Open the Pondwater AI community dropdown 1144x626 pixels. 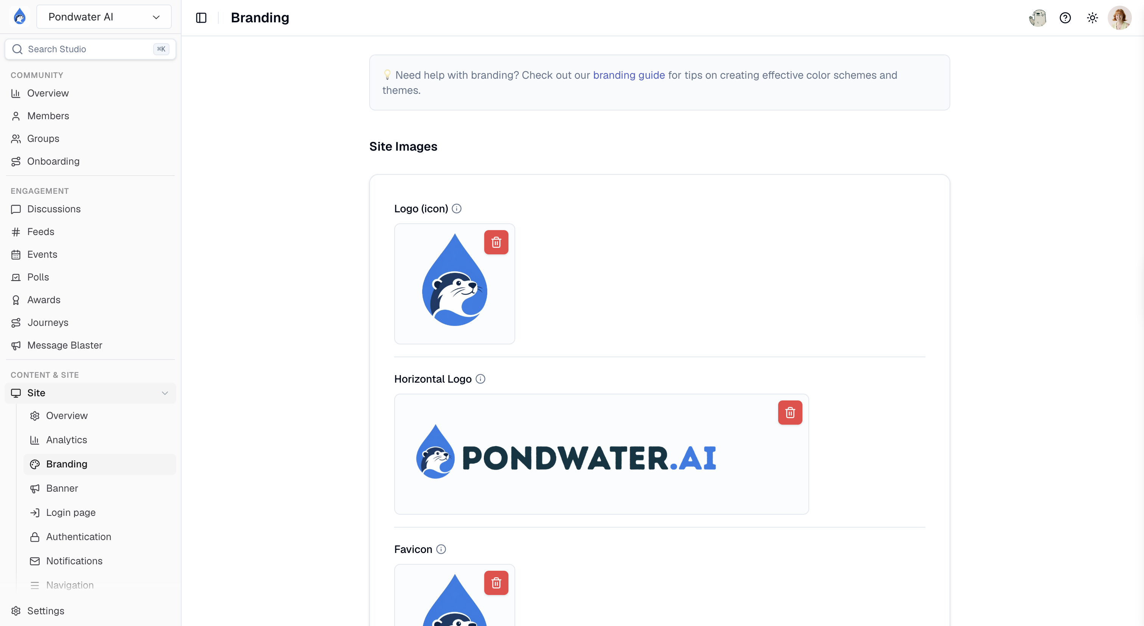[104, 17]
